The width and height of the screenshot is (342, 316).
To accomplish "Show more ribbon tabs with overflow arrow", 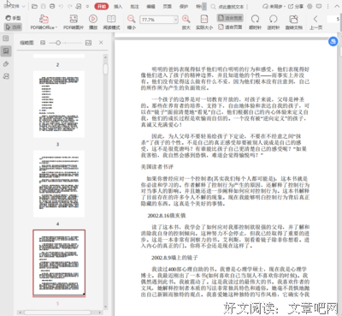I will pos(204,6).
